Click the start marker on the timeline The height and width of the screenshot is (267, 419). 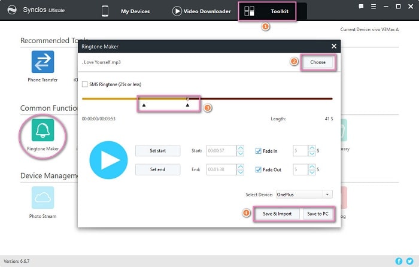[x=144, y=105]
